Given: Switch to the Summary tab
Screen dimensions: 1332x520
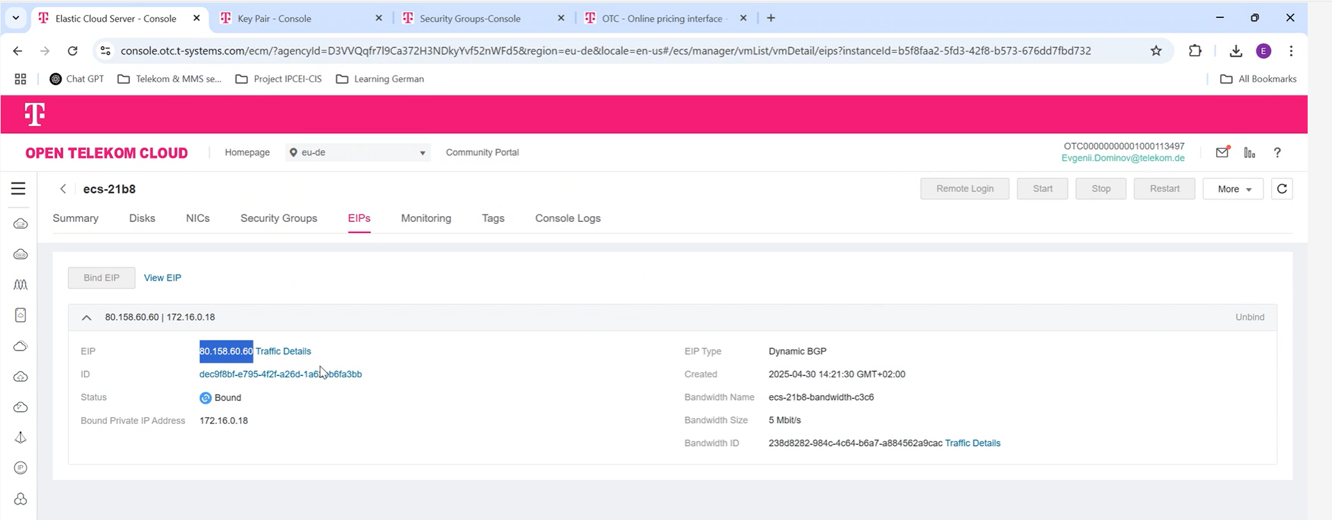Looking at the screenshot, I should click(x=76, y=218).
